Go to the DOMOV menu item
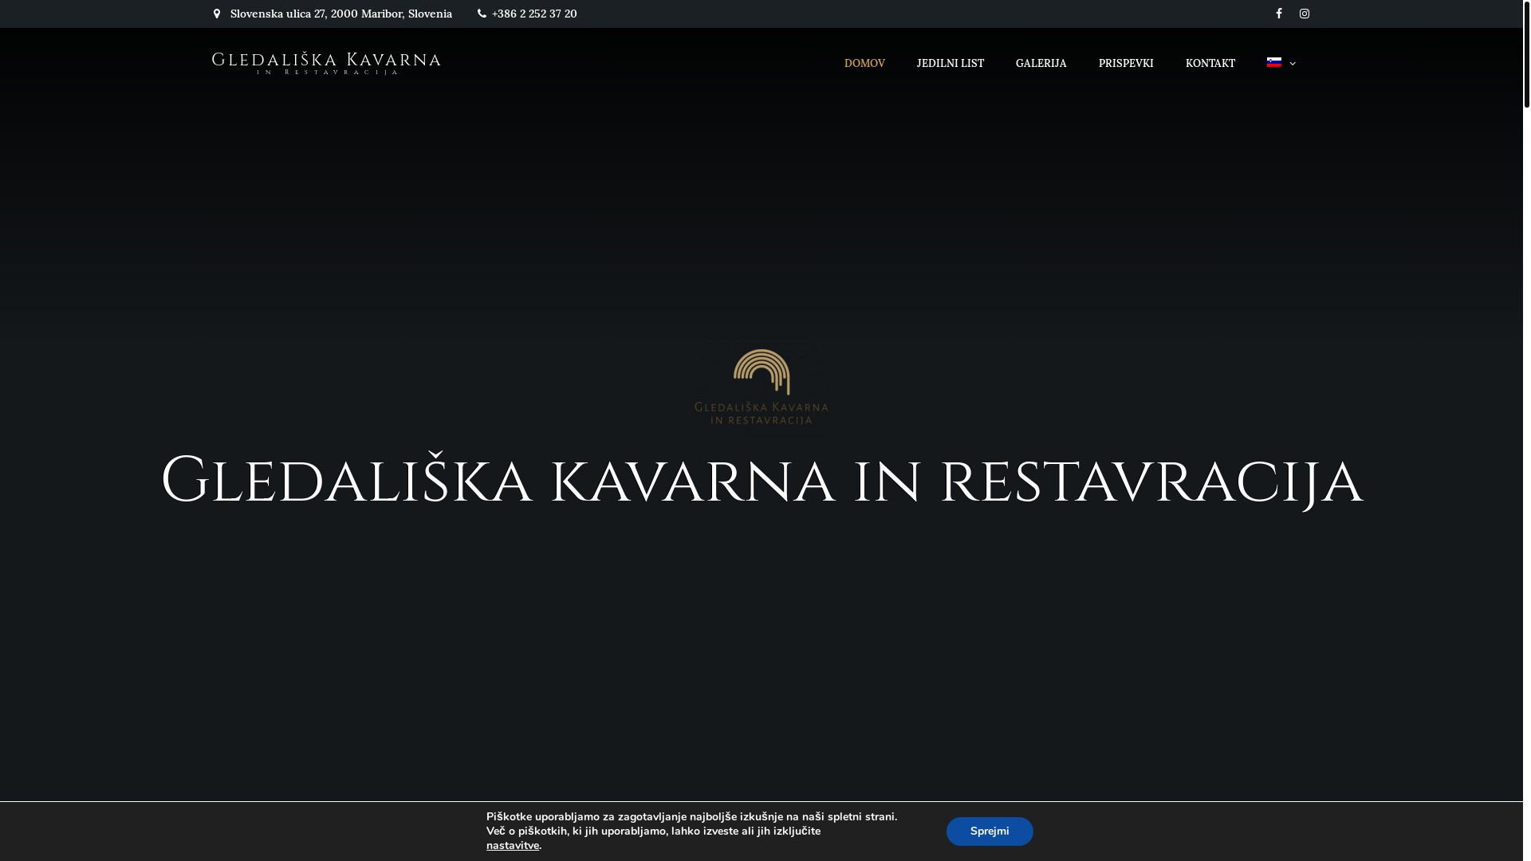Screen dimensions: 1531x861 (x=864, y=63)
